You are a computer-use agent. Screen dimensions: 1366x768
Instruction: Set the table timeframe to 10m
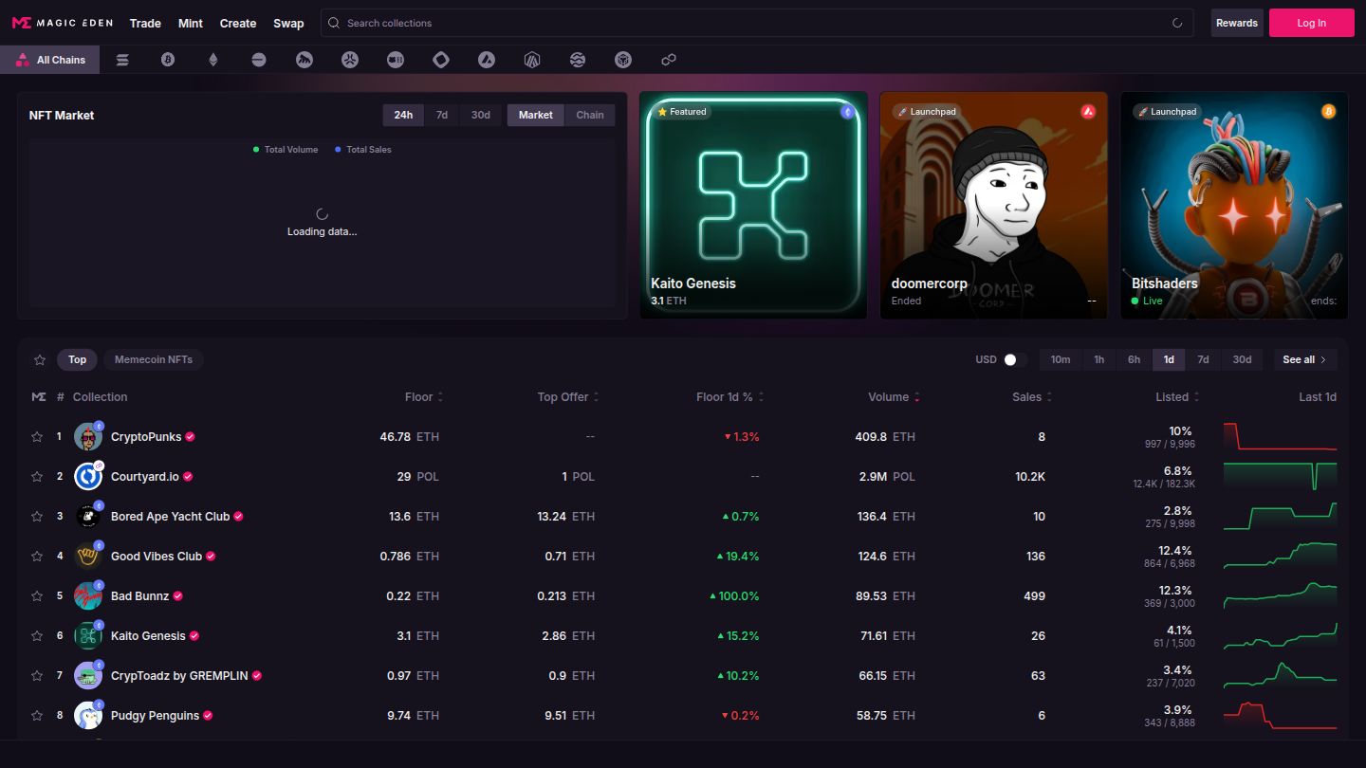(1061, 359)
